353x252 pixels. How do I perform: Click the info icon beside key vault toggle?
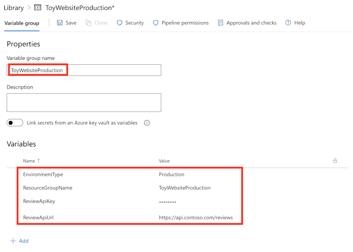(147, 123)
